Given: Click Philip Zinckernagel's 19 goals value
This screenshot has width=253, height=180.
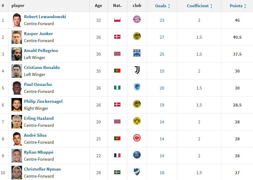Looking at the screenshot, I should point(162,105).
